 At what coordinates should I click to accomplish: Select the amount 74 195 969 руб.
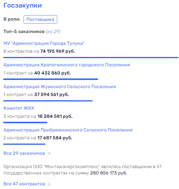(58, 51)
